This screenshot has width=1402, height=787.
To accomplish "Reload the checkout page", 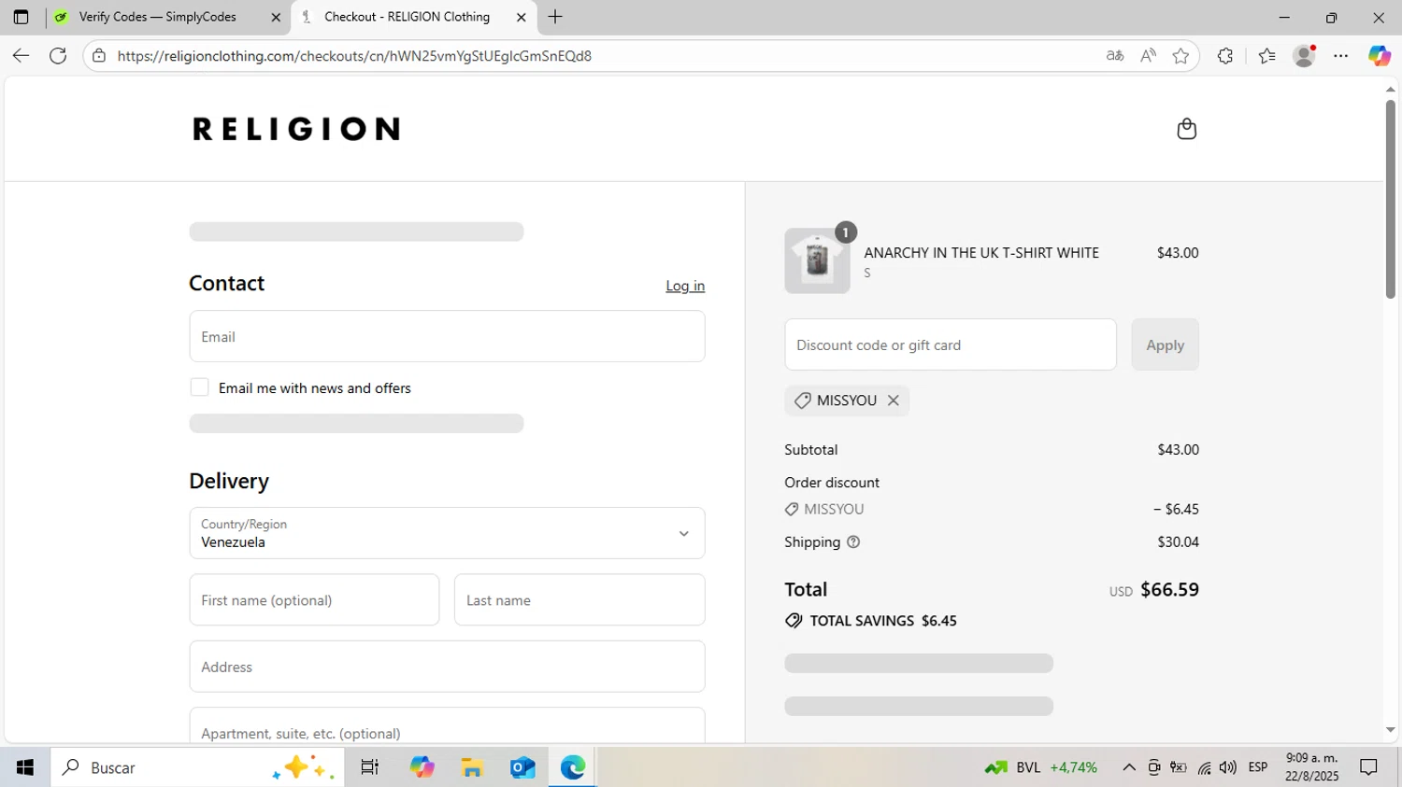I will 58,56.
